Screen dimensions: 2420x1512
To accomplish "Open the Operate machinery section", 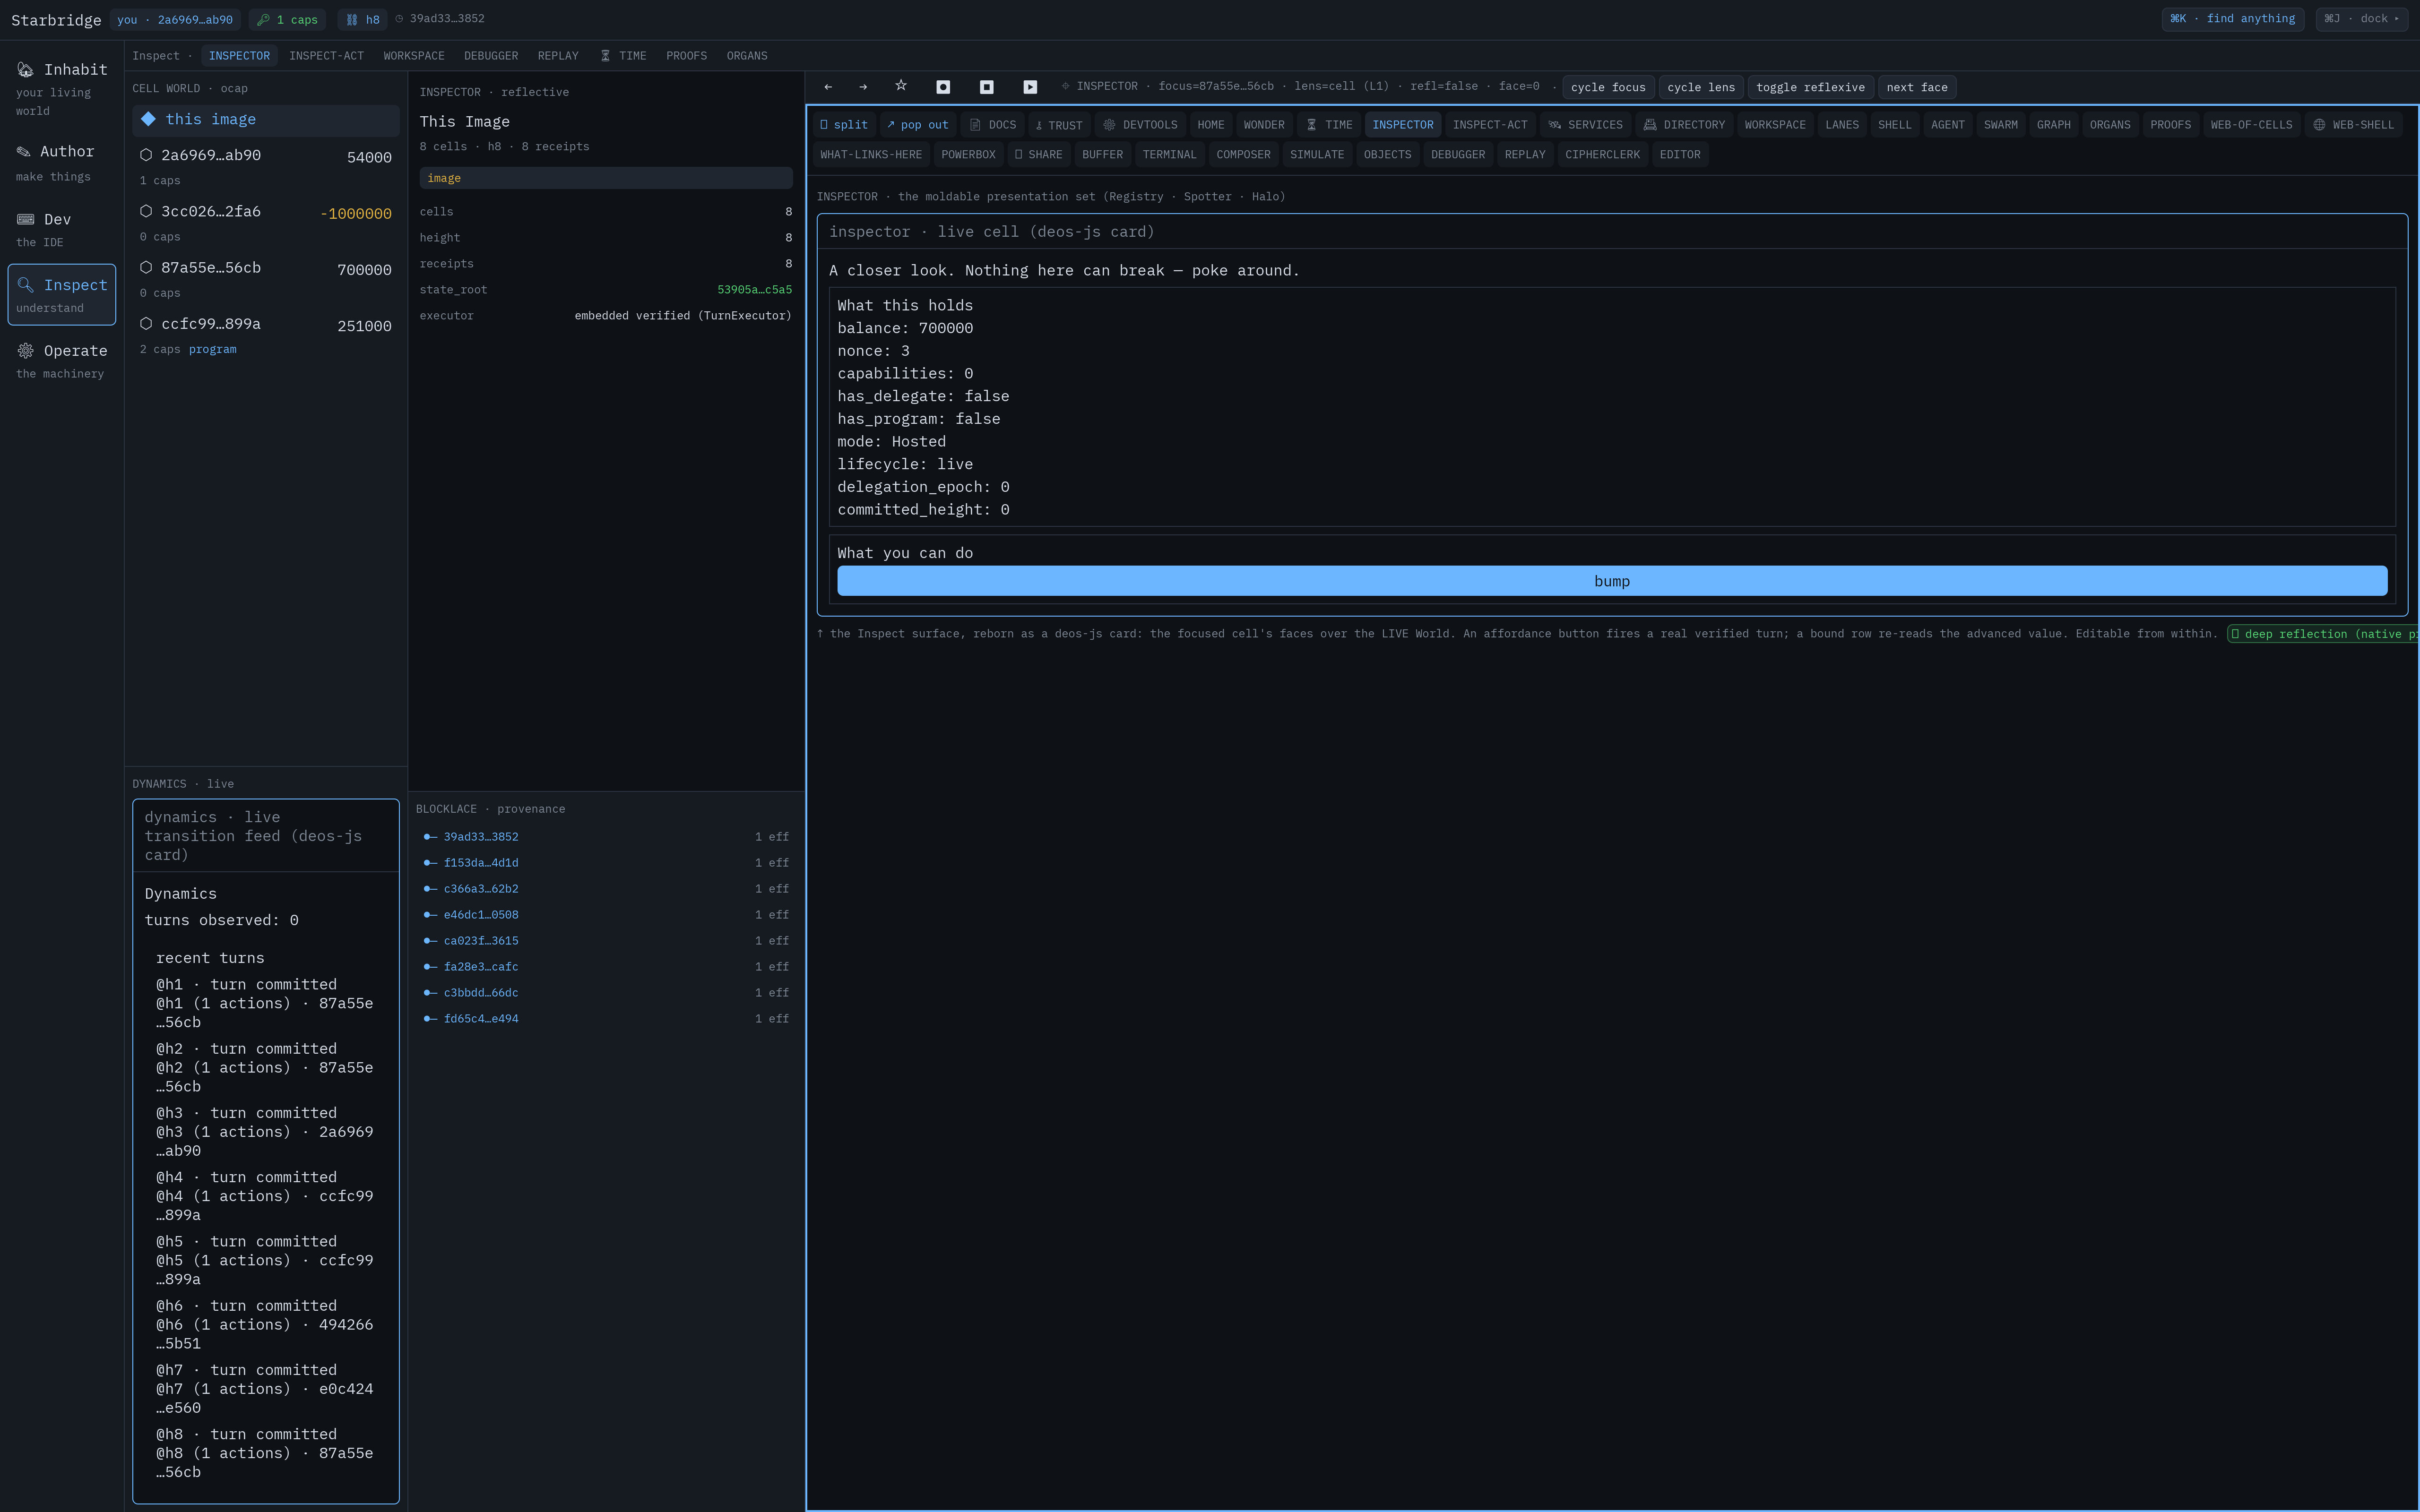I will pos(62,361).
